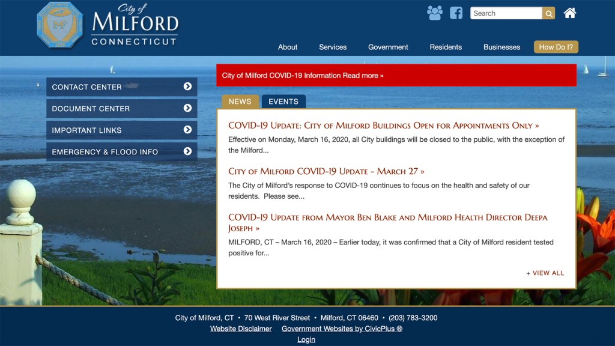Open the Facebook page icon

point(456,13)
